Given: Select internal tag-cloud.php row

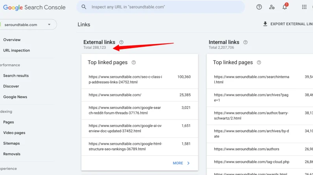Looking at the screenshot, I should click(260, 162).
